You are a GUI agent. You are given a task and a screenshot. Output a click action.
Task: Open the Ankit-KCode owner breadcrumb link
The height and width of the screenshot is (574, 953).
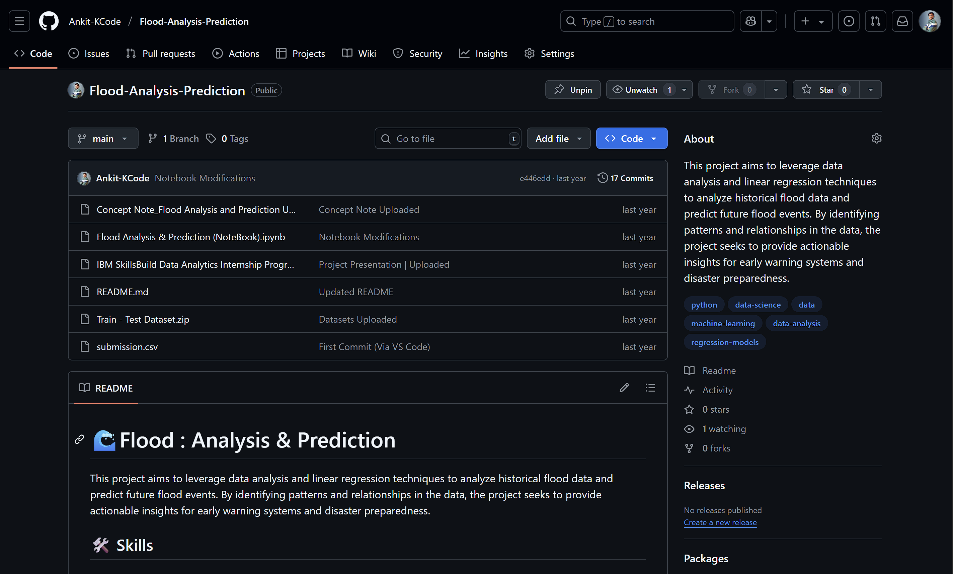click(x=95, y=21)
